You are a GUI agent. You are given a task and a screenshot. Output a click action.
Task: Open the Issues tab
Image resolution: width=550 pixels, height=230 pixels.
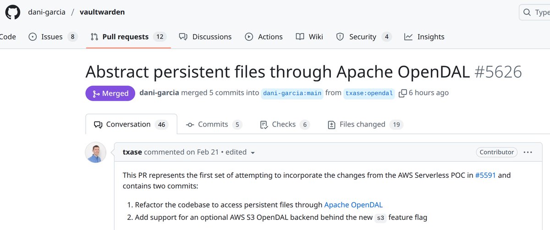tap(53, 37)
